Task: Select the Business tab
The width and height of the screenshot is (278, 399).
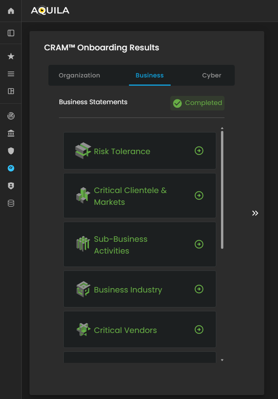Action: [149, 75]
